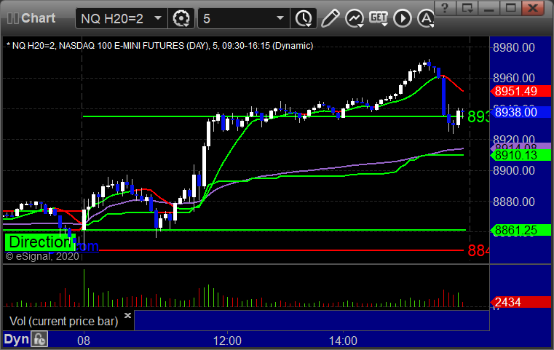The width and height of the screenshot is (554, 350).
Task: Click the alerts A circle icon
Action: pyautogui.click(x=426, y=18)
